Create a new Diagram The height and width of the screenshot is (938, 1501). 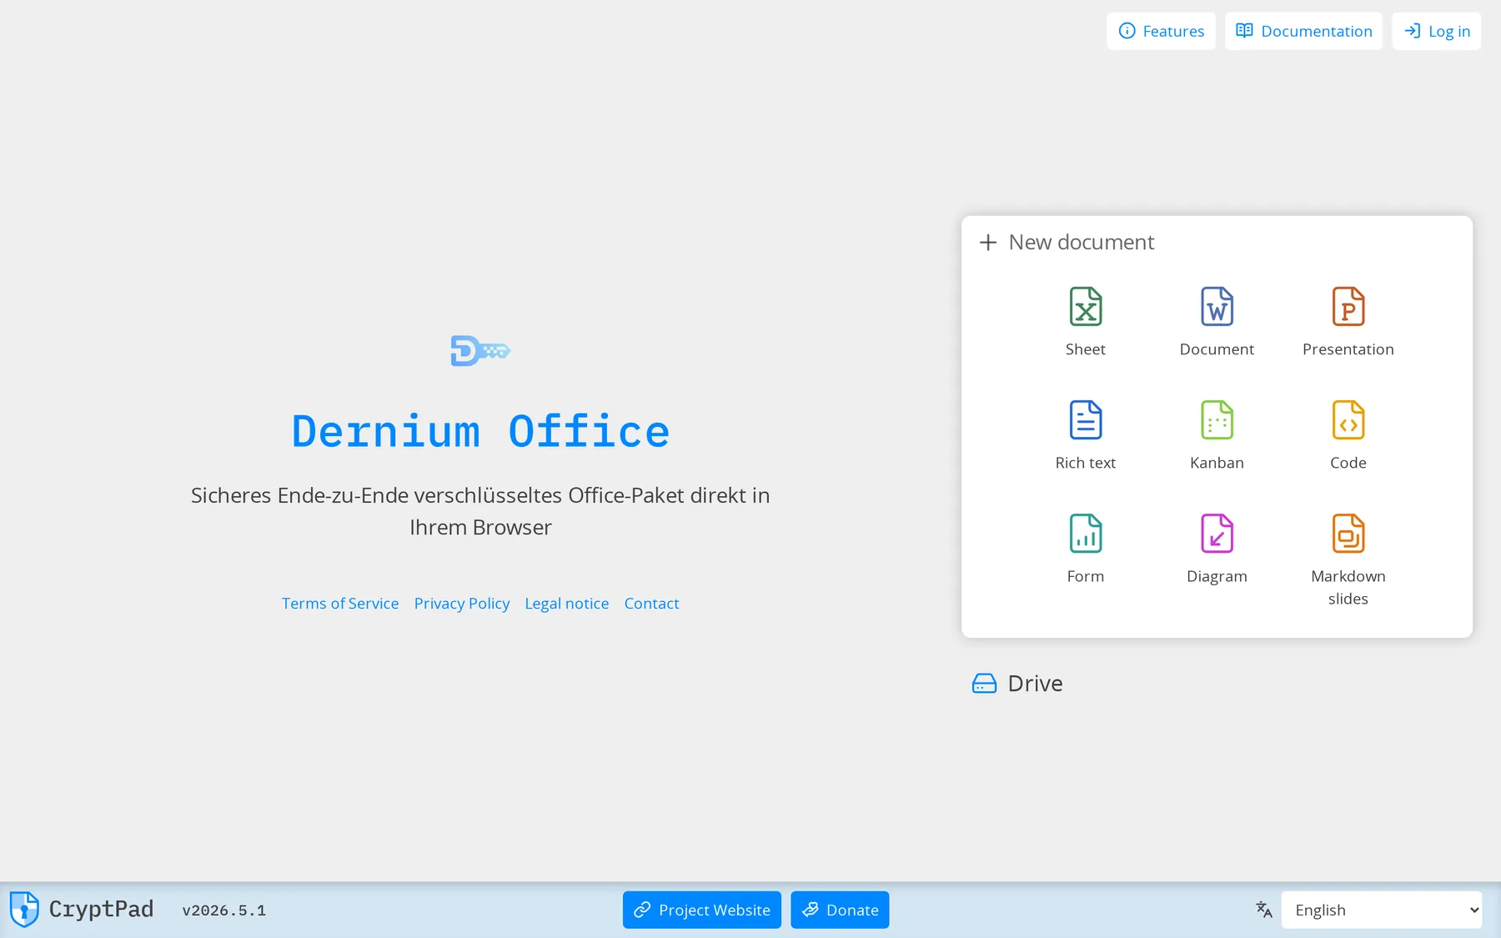coord(1217,549)
